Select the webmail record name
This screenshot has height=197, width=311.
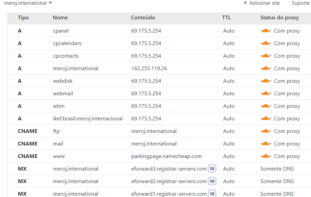click(63, 93)
